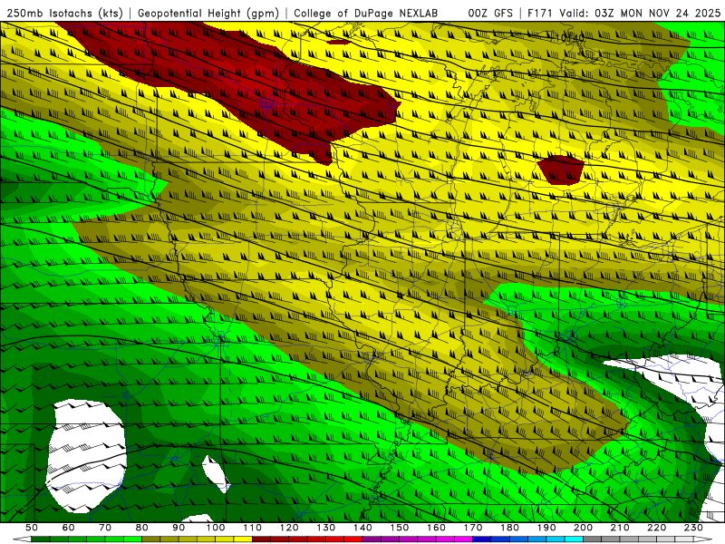Screen dimensions: 725x544
Task: Click the 'College of DuPage NEXLAB' credit text
Action: tap(365, 13)
